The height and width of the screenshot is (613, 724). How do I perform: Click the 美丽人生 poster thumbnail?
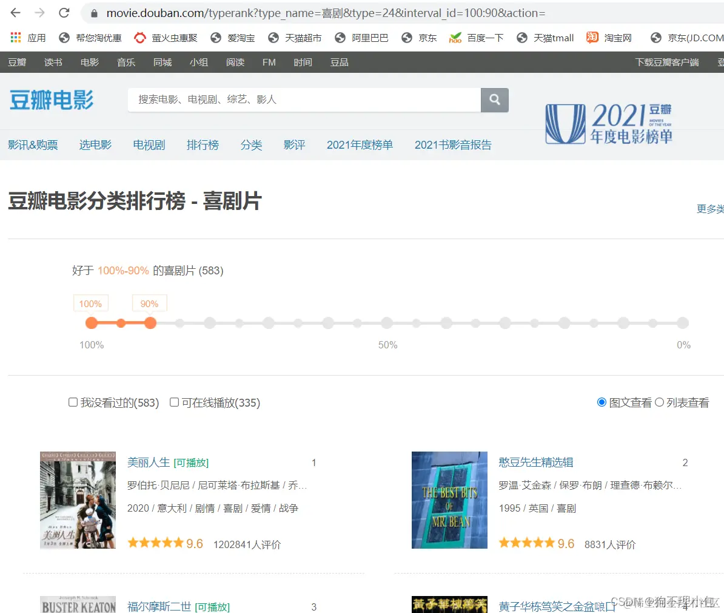tap(78, 500)
